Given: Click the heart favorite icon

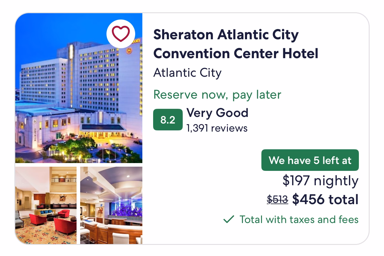Looking at the screenshot, I should click(121, 34).
